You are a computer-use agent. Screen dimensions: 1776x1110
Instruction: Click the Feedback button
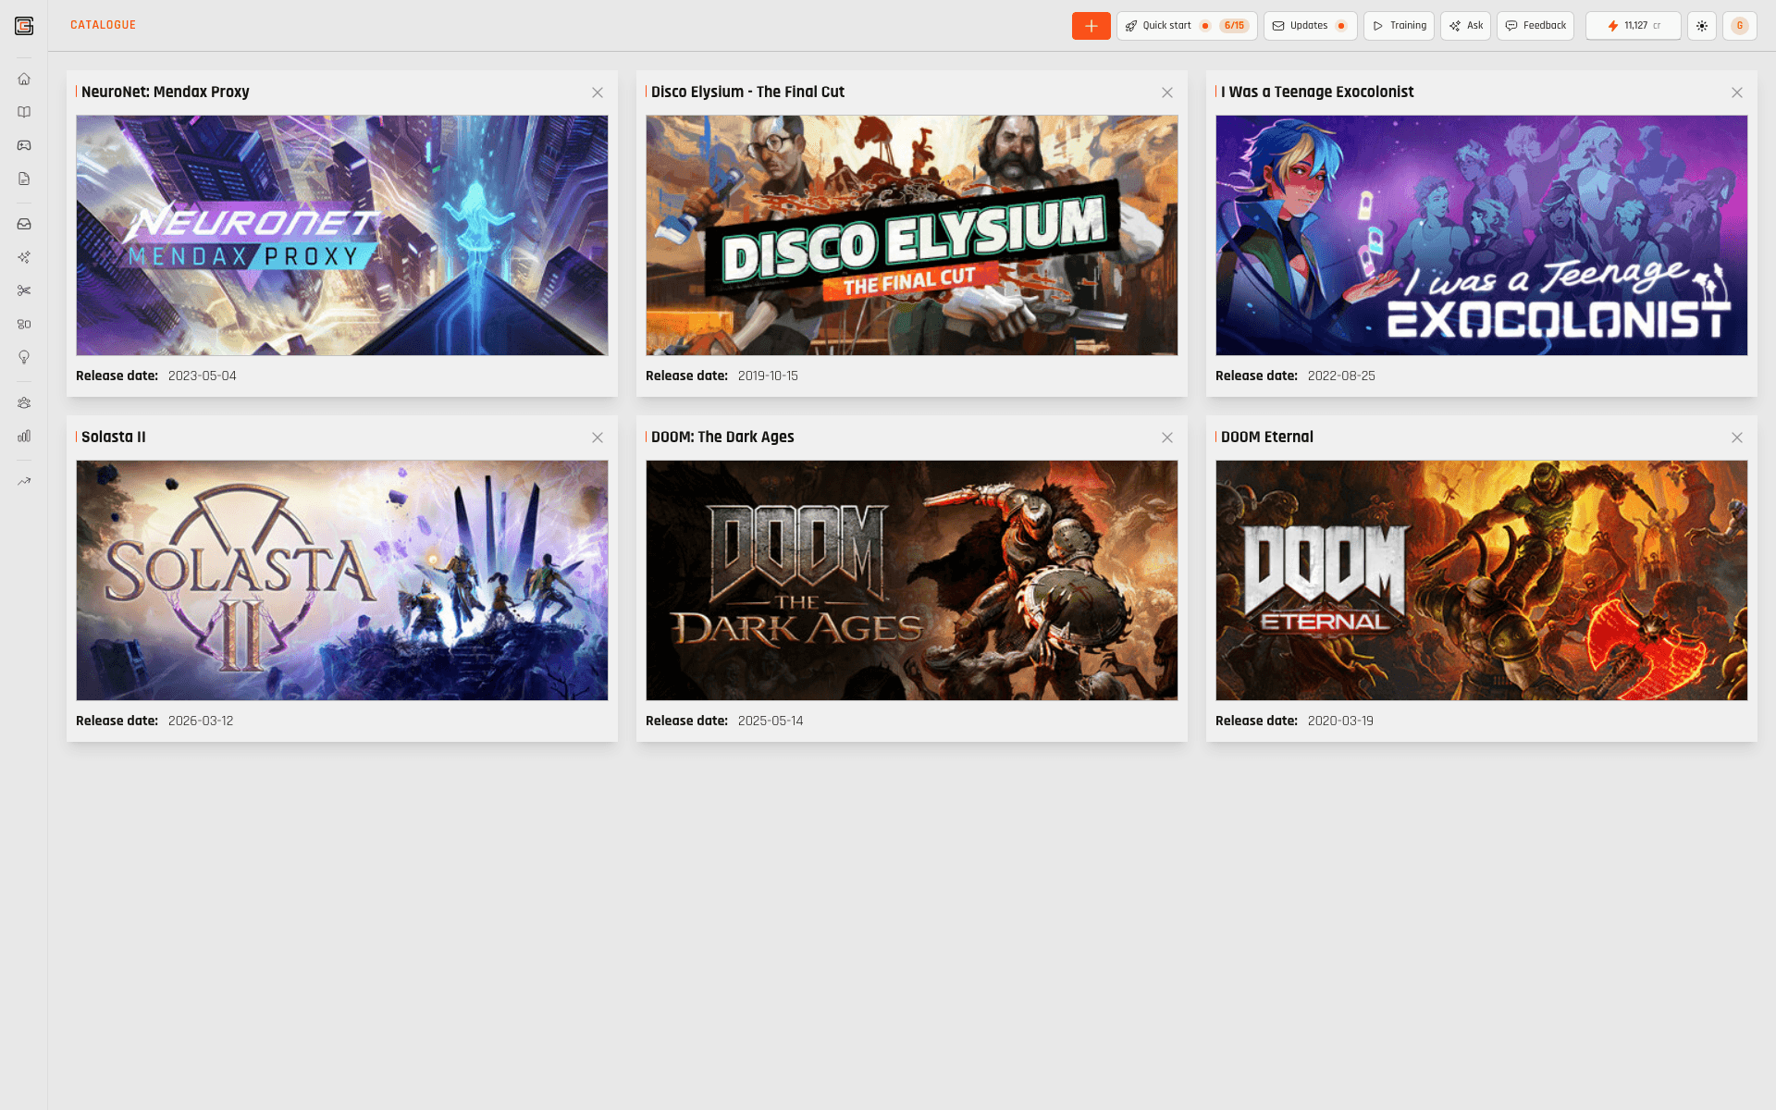coord(1535,26)
